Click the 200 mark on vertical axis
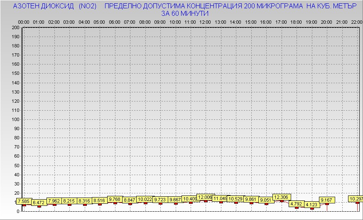The width and height of the screenshot is (363, 220). click(x=15, y=27)
